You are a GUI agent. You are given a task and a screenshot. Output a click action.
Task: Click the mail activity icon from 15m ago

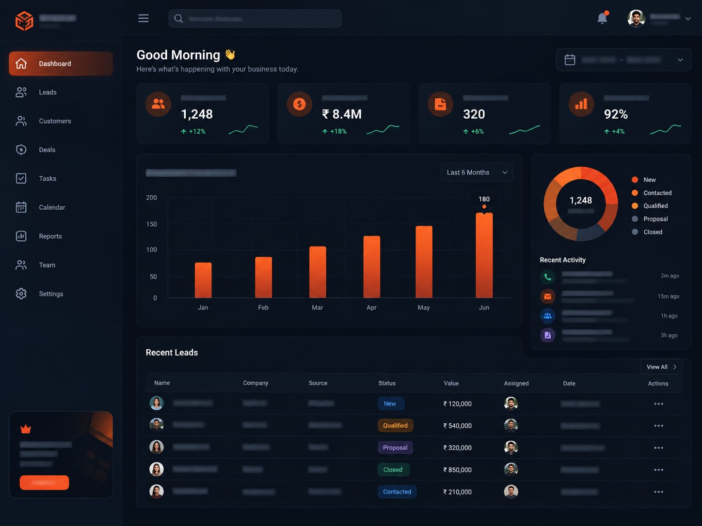pos(547,296)
